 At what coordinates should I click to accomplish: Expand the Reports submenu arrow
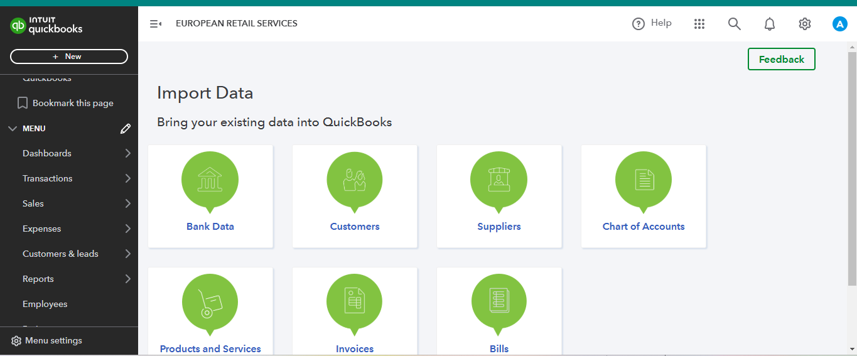coord(127,279)
